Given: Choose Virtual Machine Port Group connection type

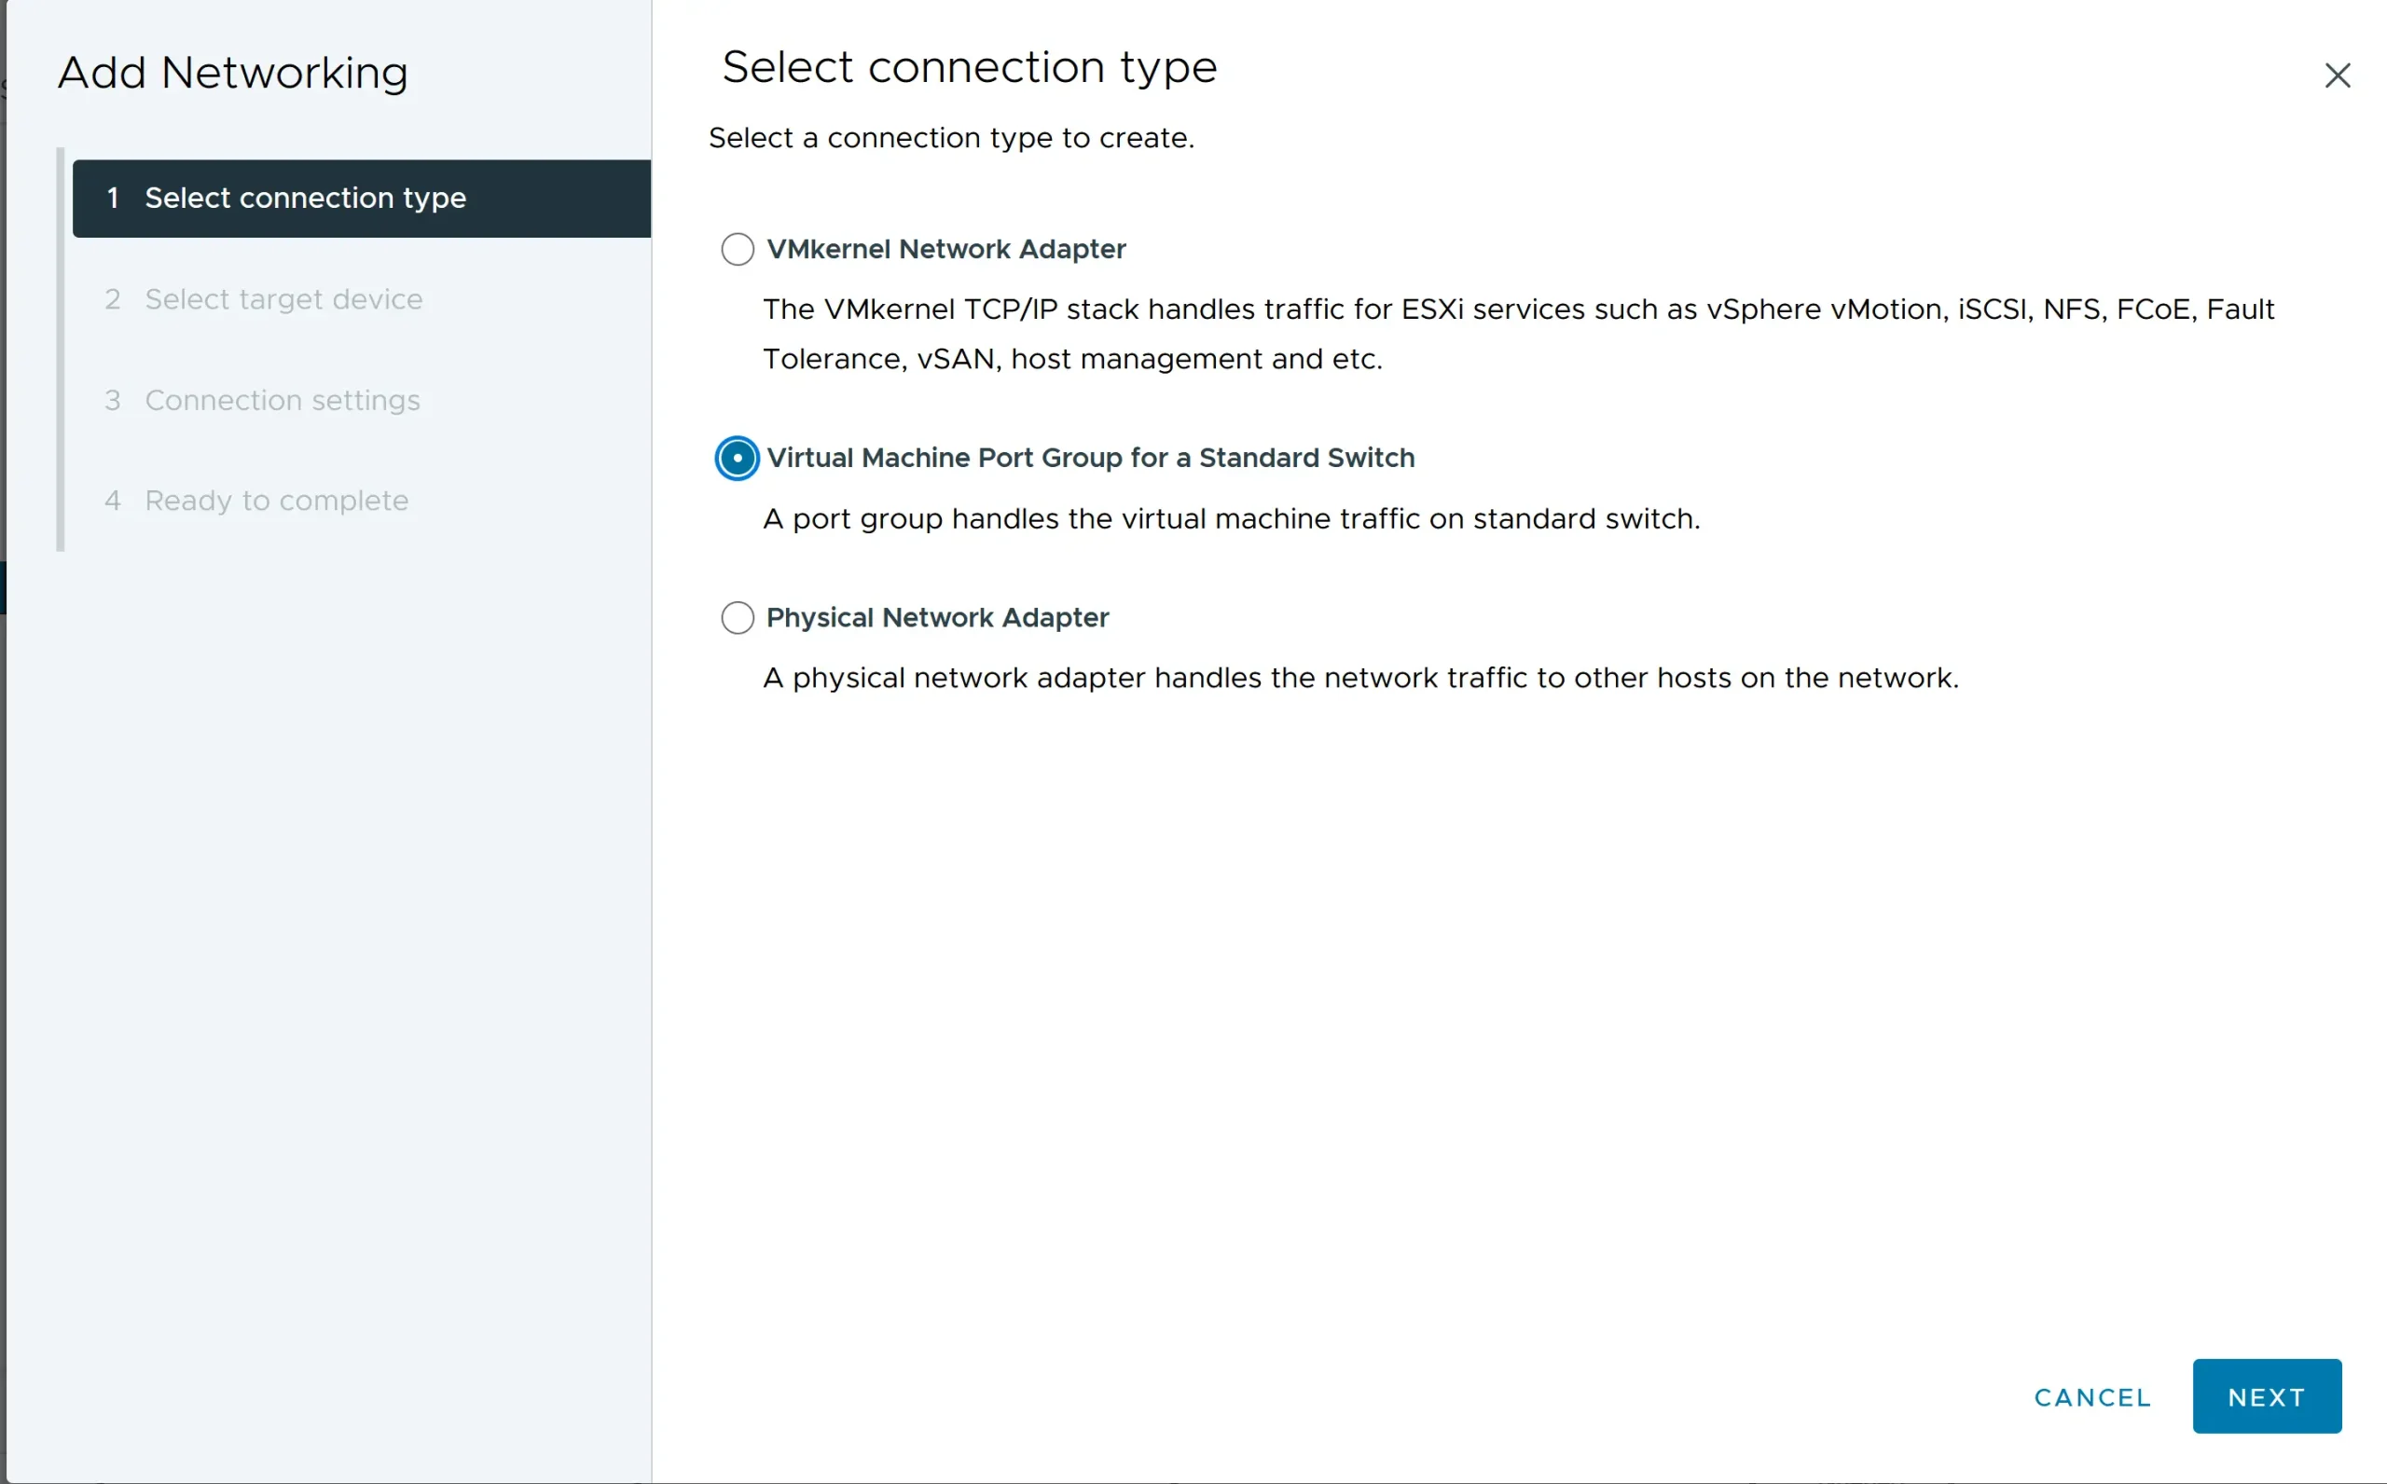Looking at the screenshot, I should click(x=738, y=458).
